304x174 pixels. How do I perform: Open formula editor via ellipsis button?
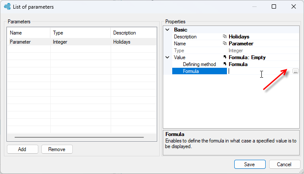[295, 71]
